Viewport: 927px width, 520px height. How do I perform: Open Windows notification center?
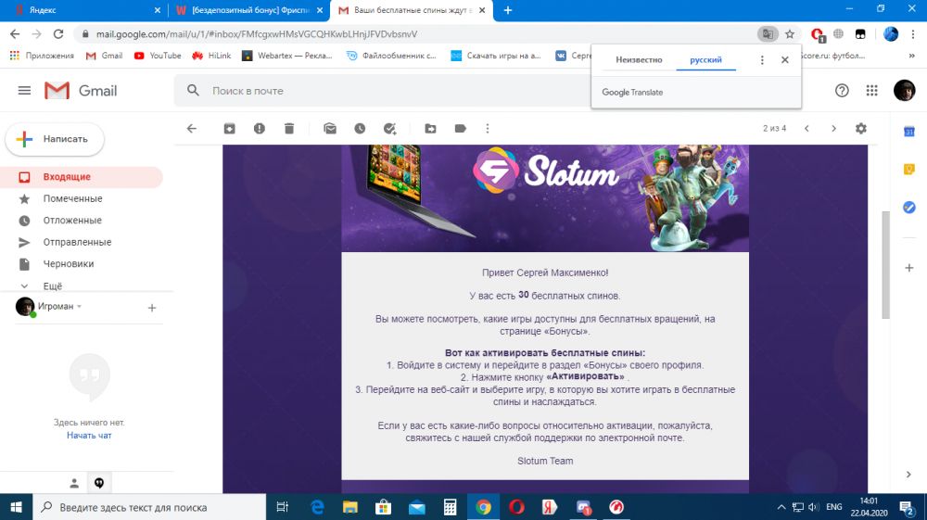pyautogui.click(x=907, y=507)
